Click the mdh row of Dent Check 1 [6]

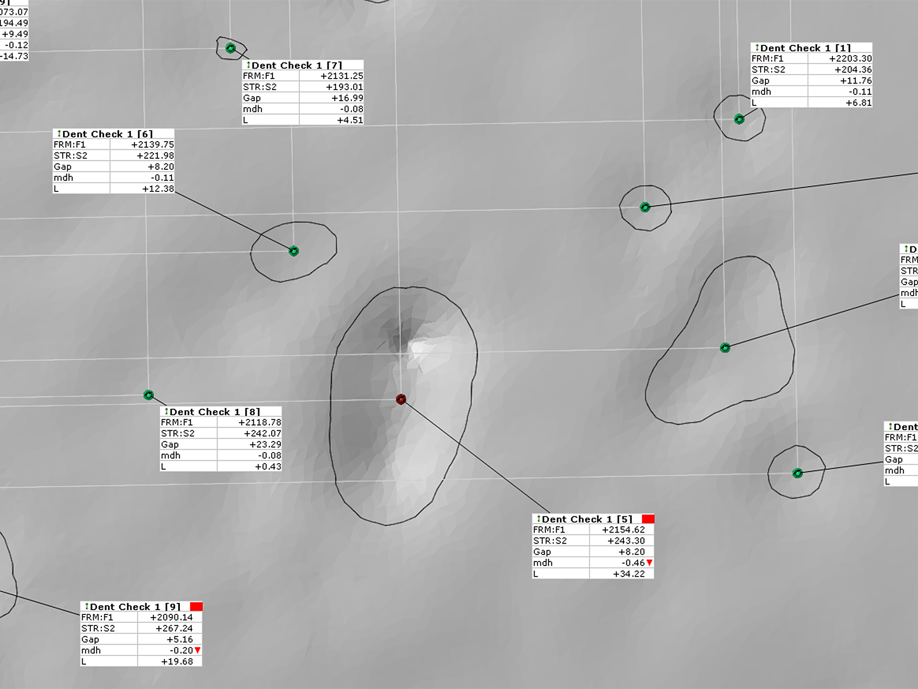(x=112, y=177)
